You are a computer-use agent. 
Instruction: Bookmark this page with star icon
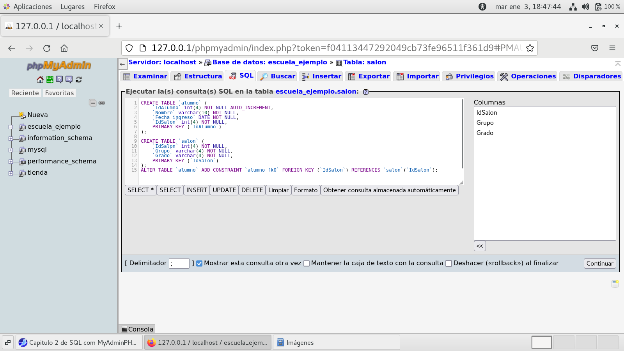pyautogui.click(x=530, y=48)
